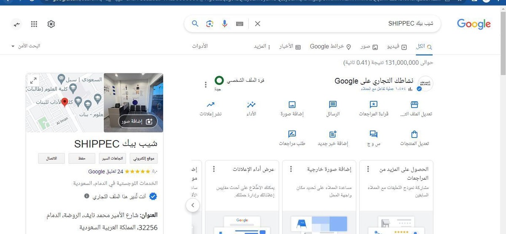This screenshot has height=234, width=506.
Task: Click the account avatar icon
Action: pyautogui.click(x=17, y=24)
